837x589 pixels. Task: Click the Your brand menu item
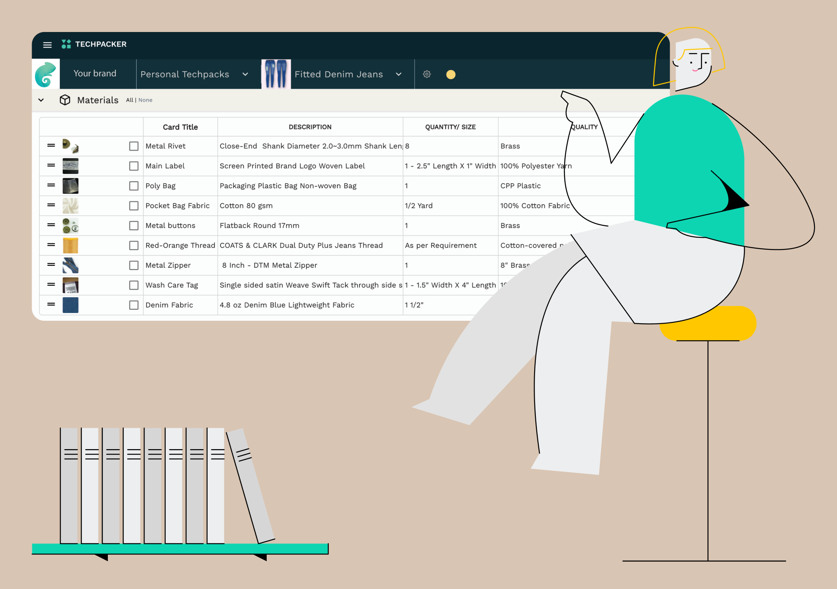[94, 73]
